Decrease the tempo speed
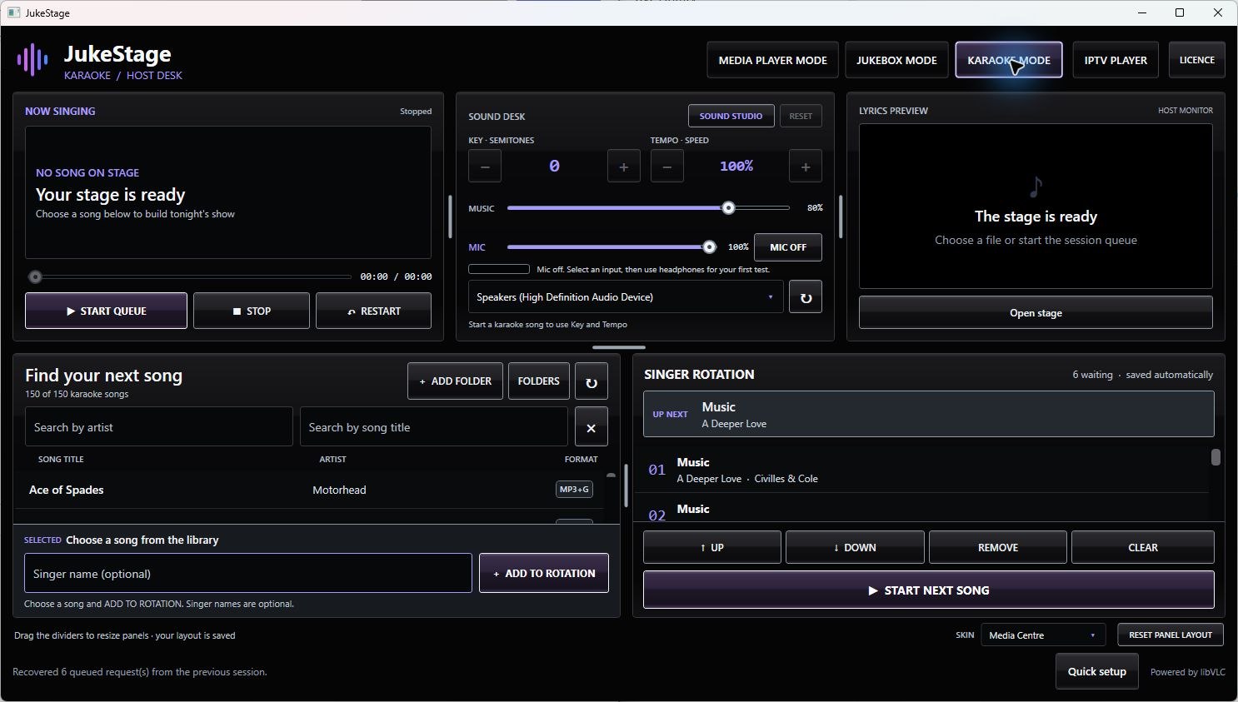Viewport: 1238px width, 702px height. click(667, 166)
